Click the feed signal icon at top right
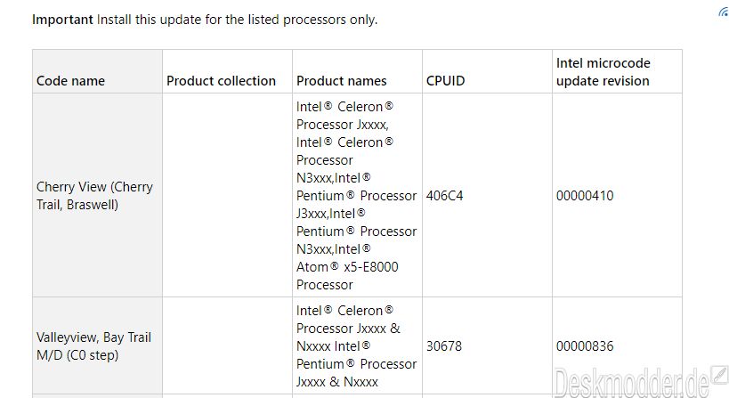 [x=724, y=12]
